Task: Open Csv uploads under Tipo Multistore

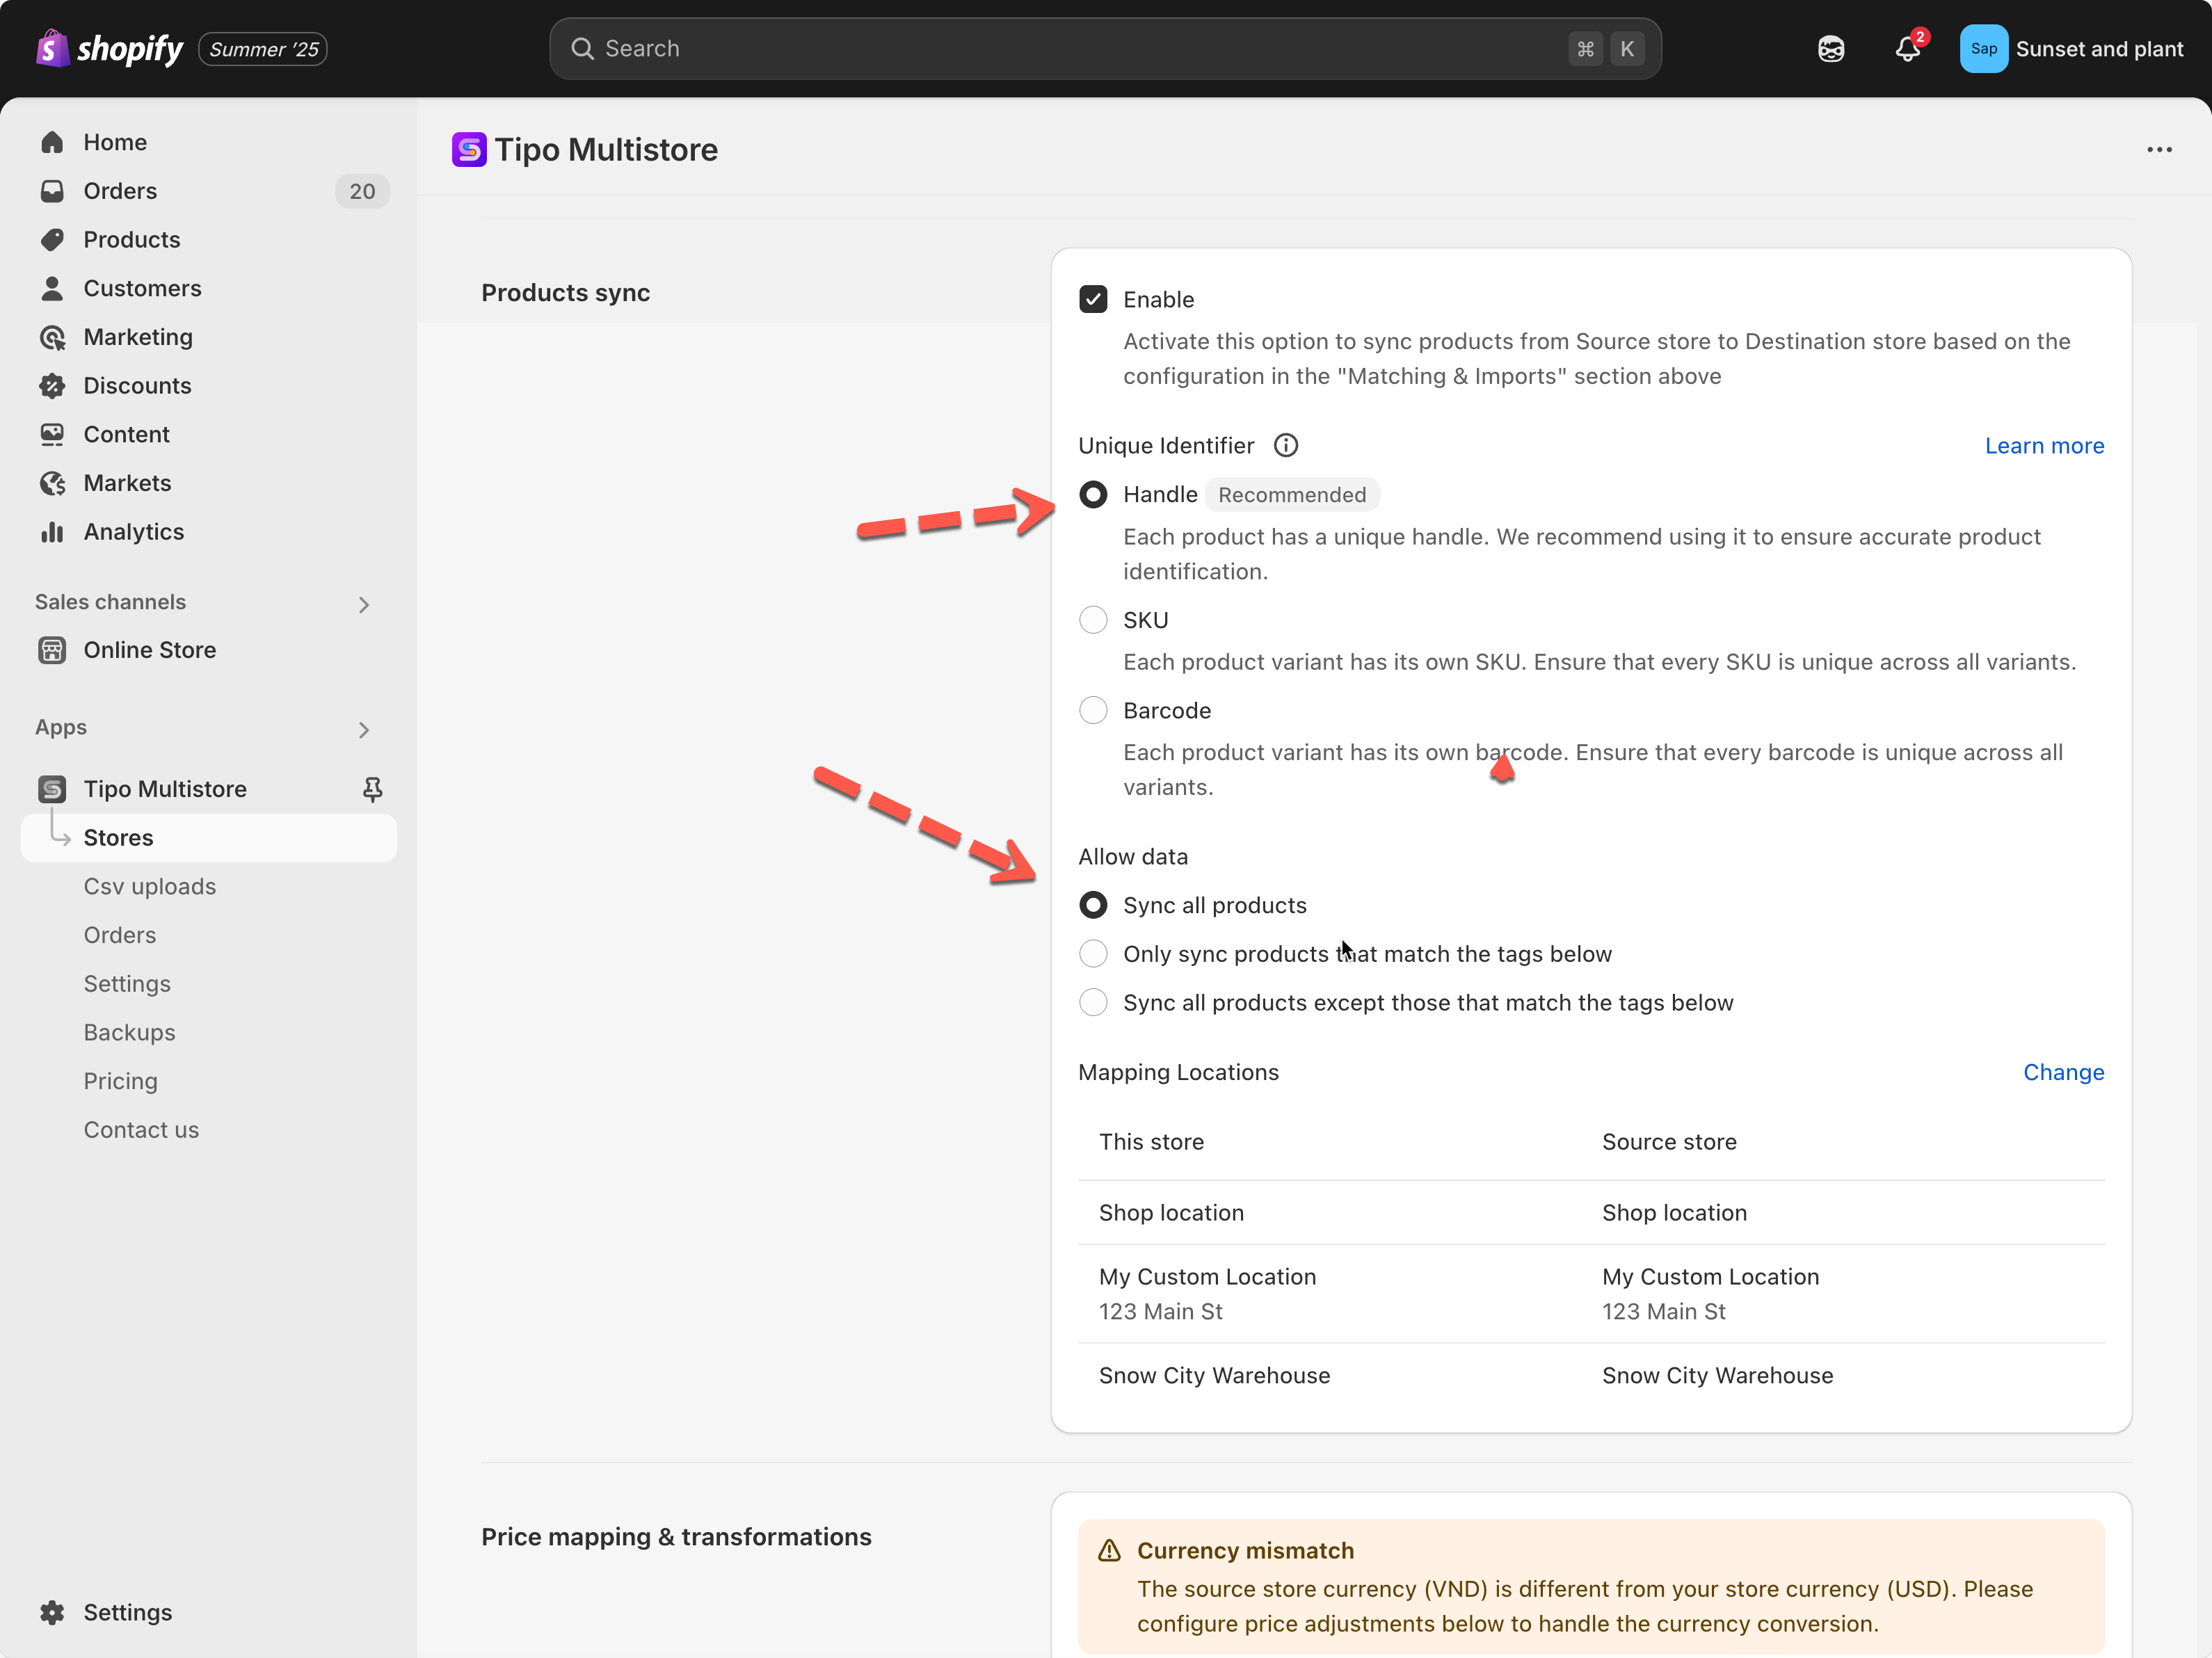Action: tap(149, 886)
